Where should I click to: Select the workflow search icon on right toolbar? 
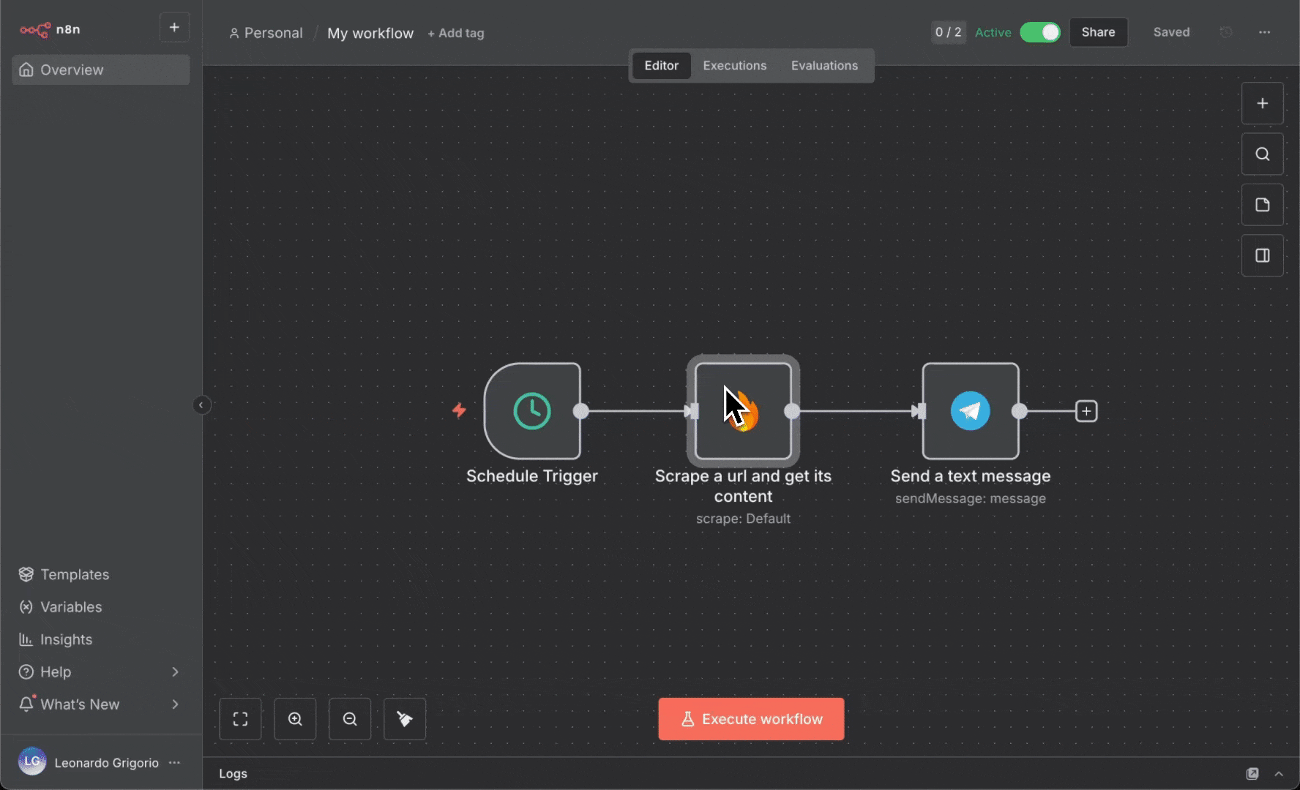click(x=1263, y=154)
